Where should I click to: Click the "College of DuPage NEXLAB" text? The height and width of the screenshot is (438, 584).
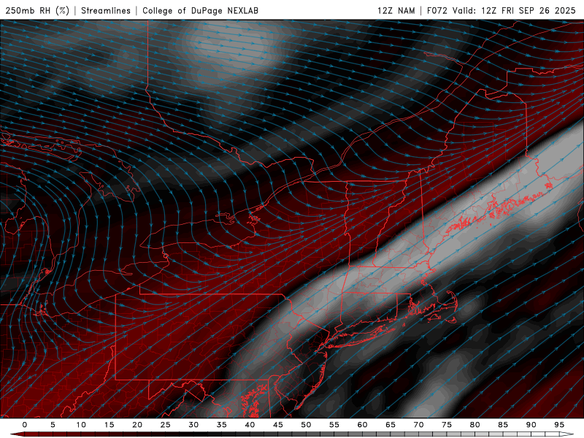click(x=200, y=10)
